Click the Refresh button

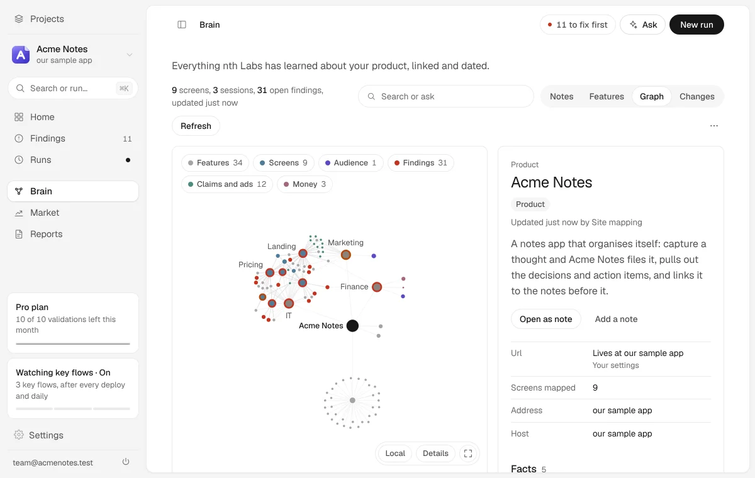[196, 126]
